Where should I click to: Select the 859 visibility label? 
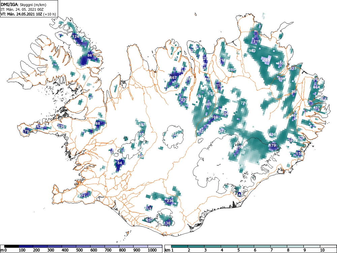(x=211, y=93)
